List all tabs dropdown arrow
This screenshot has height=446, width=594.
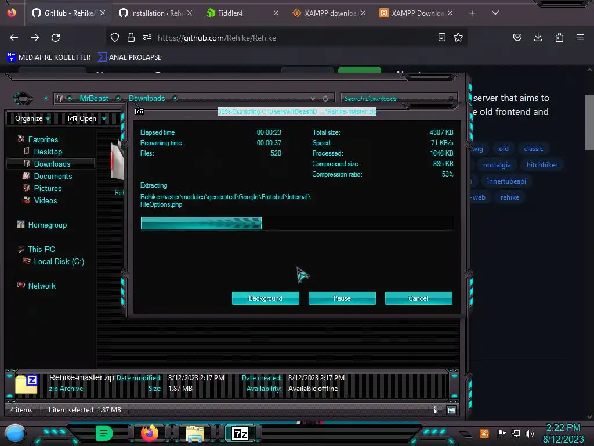(495, 13)
